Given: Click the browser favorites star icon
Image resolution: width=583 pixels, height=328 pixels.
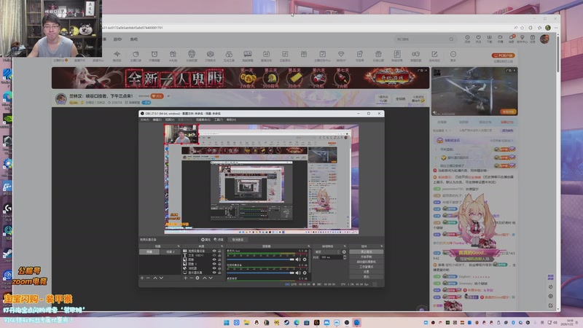Looking at the screenshot, I should click(x=523, y=28).
